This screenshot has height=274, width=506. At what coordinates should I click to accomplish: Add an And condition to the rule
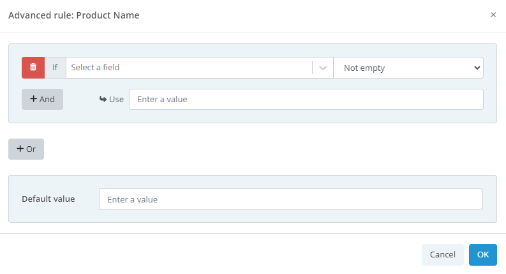click(42, 99)
